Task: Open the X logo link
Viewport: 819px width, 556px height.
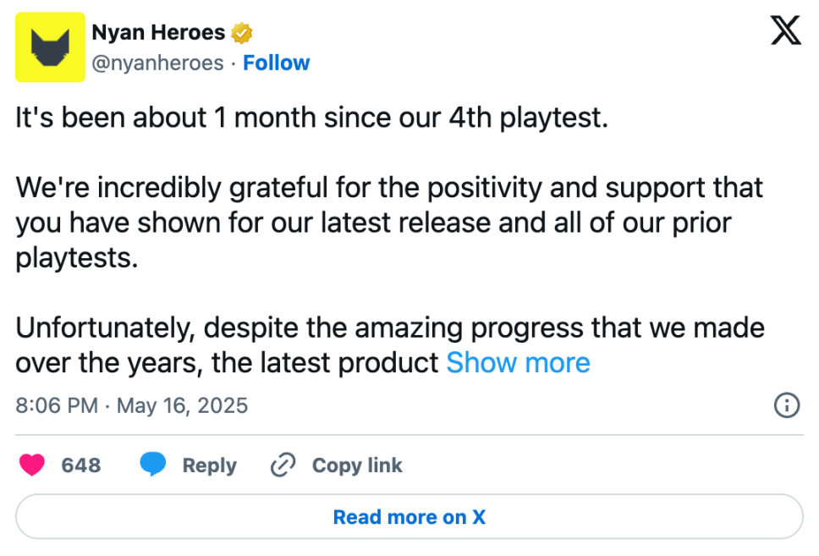Action: 786,31
